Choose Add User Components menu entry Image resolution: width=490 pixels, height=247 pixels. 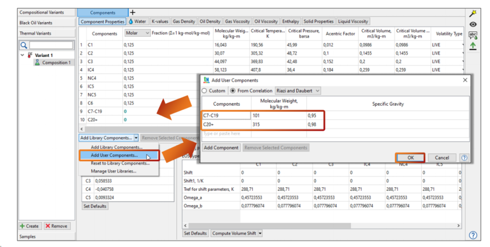[114, 155]
